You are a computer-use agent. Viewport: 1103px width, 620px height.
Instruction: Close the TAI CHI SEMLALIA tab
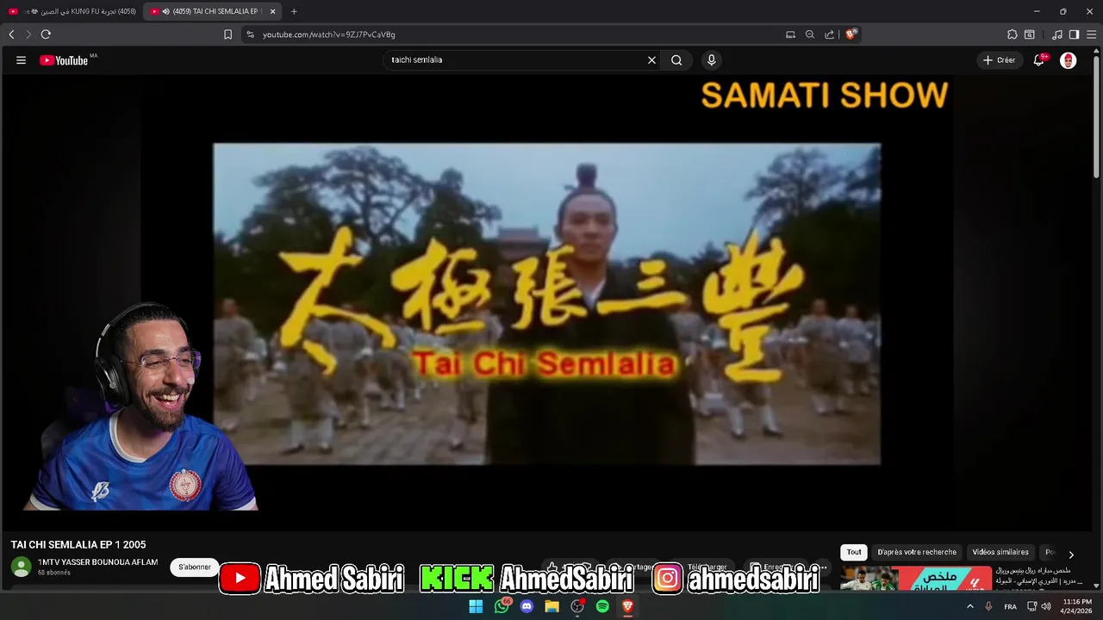pos(273,11)
